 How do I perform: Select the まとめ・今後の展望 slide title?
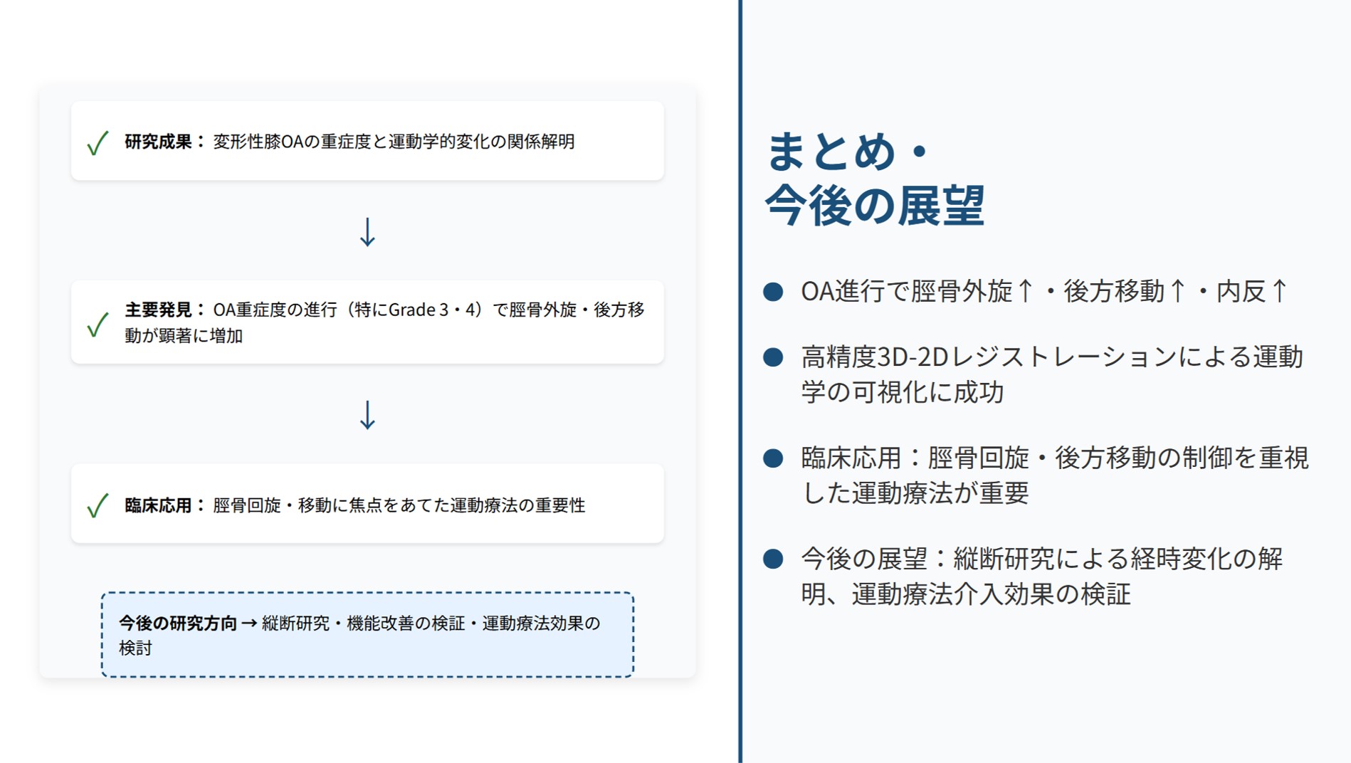[874, 178]
